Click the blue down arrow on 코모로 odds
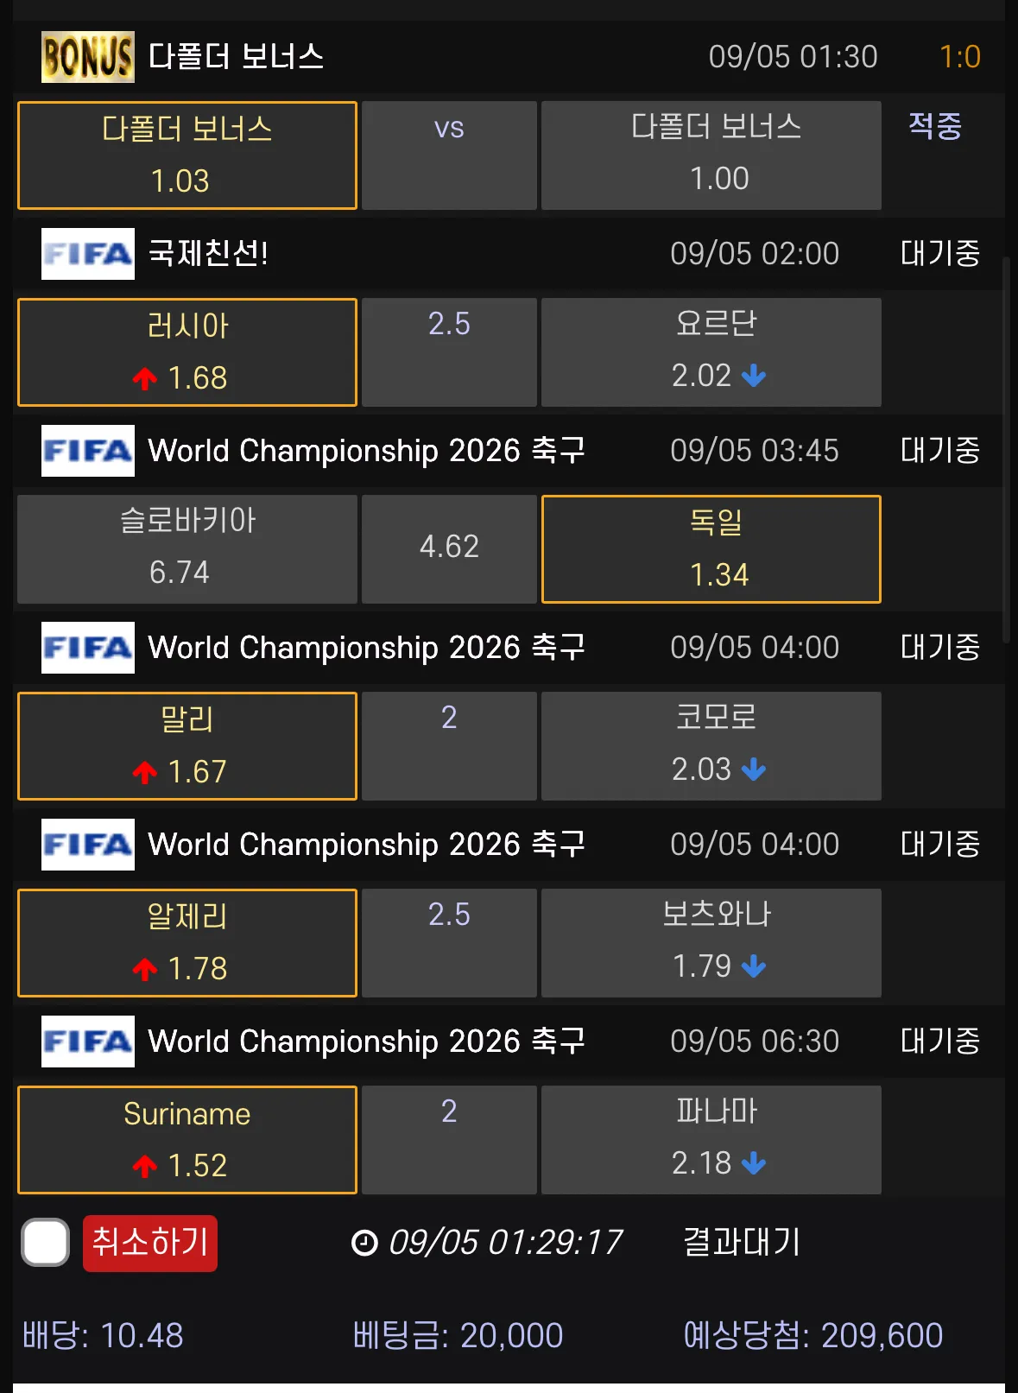The height and width of the screenshot is (1393, 1018). click(754, 769)
